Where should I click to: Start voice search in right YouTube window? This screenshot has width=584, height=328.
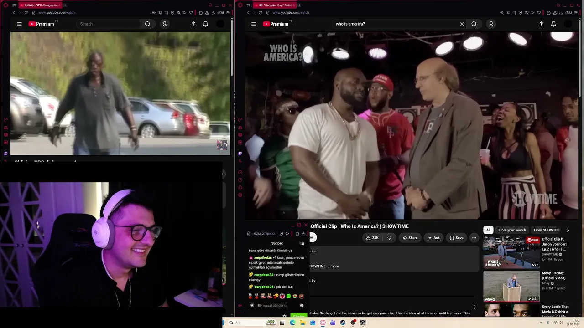tap(491, 24)
